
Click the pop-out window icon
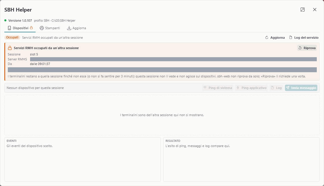(x=303, y=10)
